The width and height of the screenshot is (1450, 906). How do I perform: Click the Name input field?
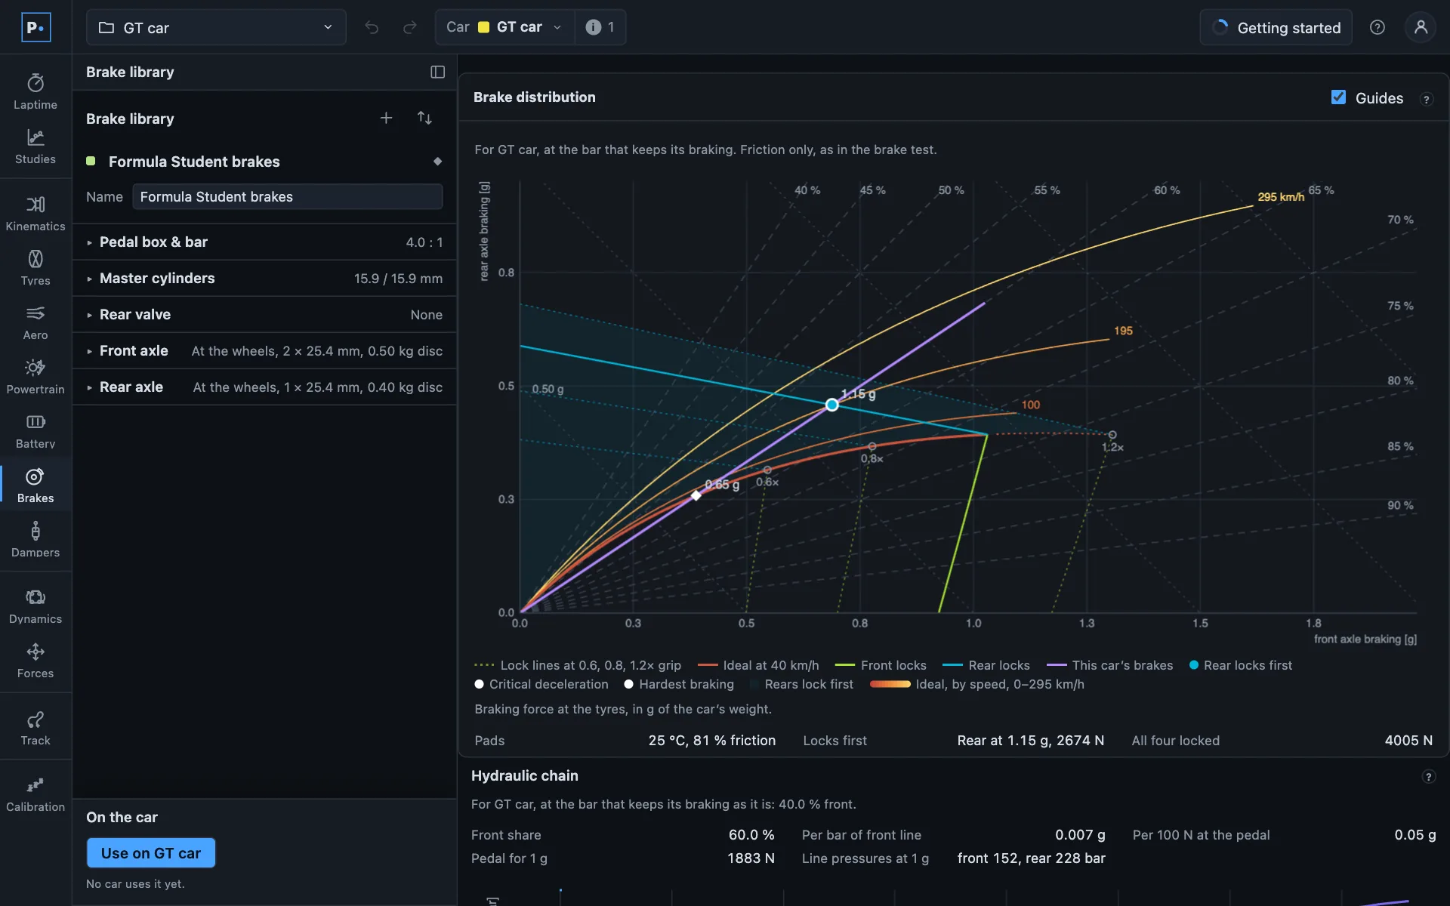click(x=288, y=196)
